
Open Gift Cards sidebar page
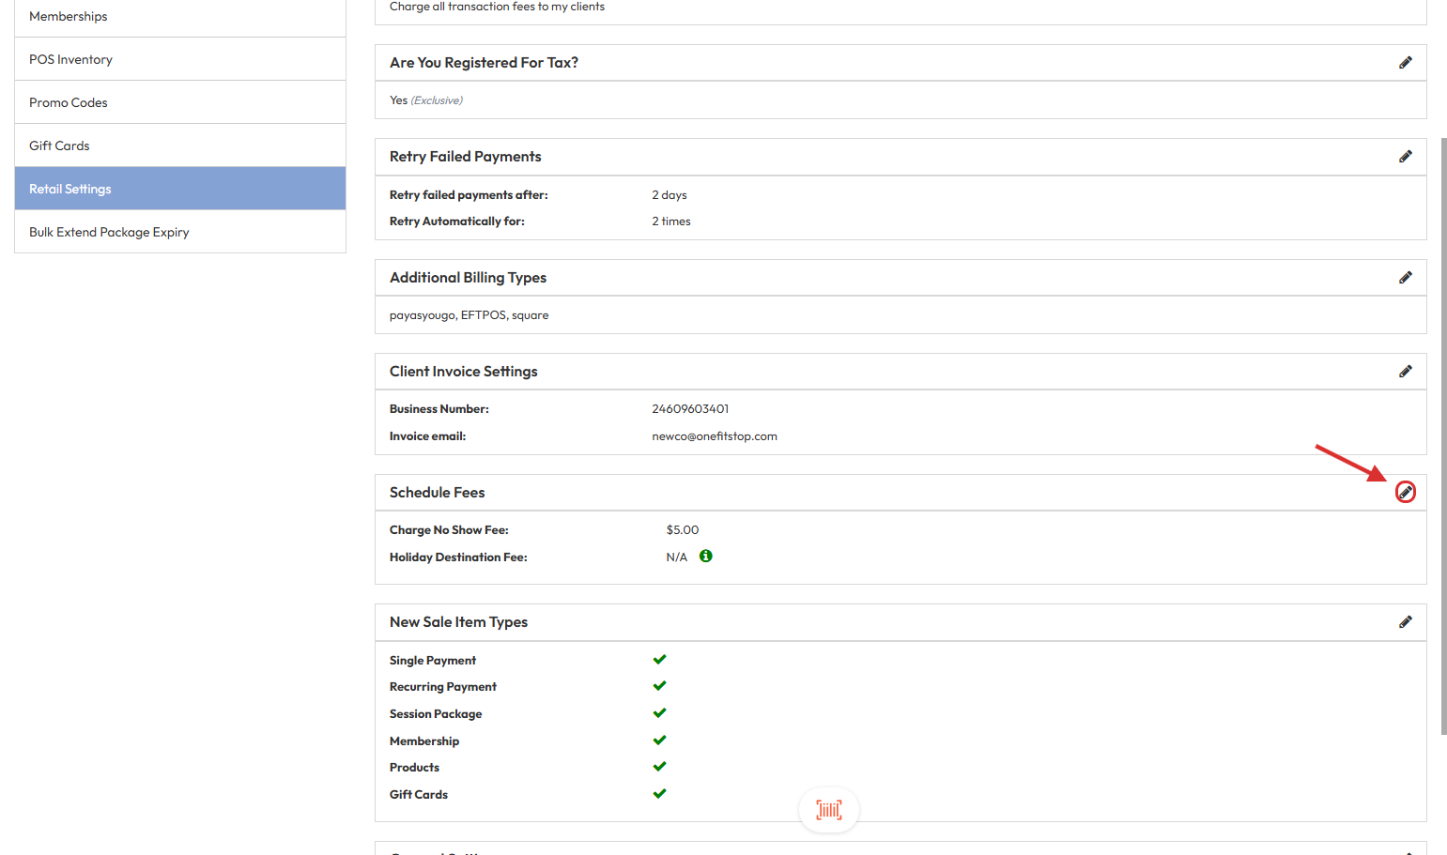[x=179, y=145]
